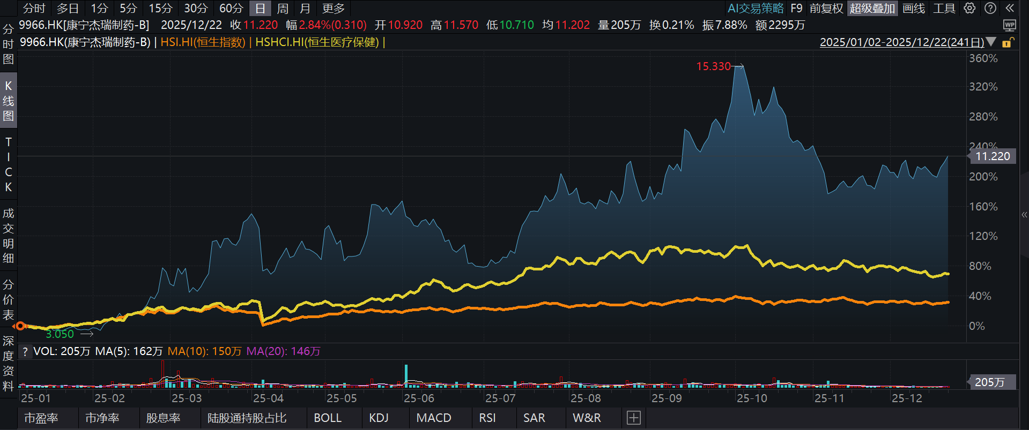Click the AI交易策略 link
The width and height of the screenshot is (1029, 430).
[755, 8]
